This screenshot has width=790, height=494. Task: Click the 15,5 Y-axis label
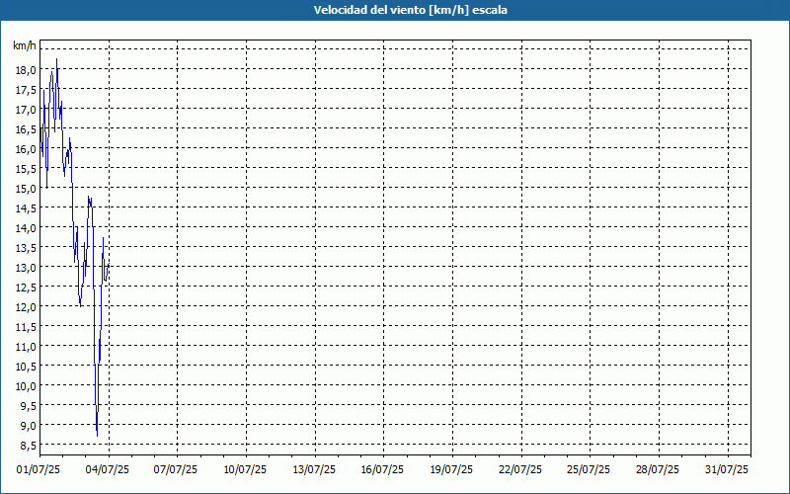pyautogui.click(x=26, y=168)
